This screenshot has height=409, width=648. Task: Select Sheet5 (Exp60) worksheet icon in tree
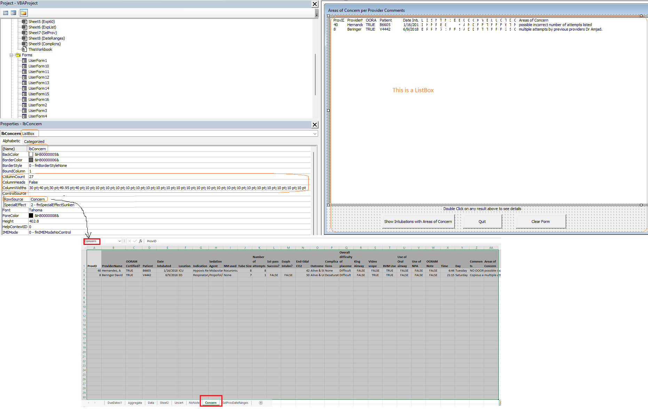[x=24, y=22]
